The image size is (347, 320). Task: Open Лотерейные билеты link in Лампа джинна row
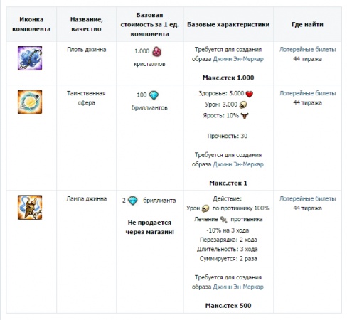(x=307, y=198)
